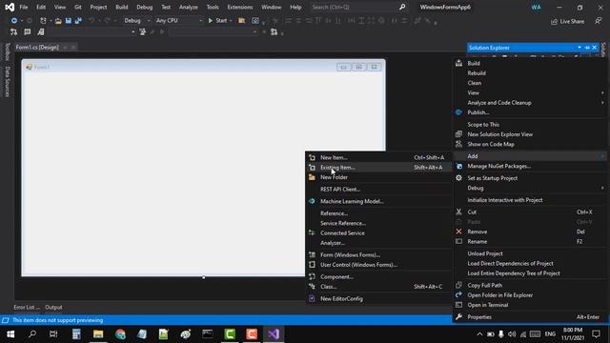Open the Any CPU platform dropdown
The width and height of the screenshot is (610, 343).
pos(179,21)
